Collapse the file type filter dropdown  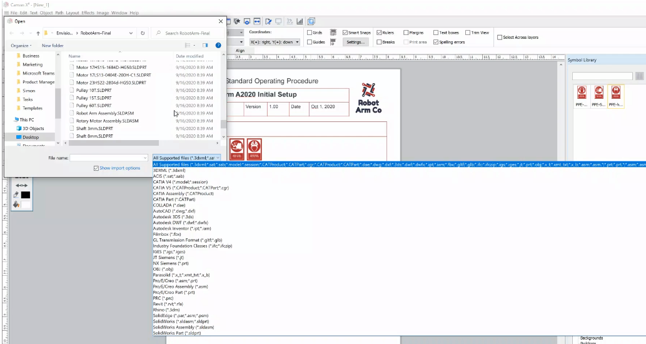(x=218, y=158)
